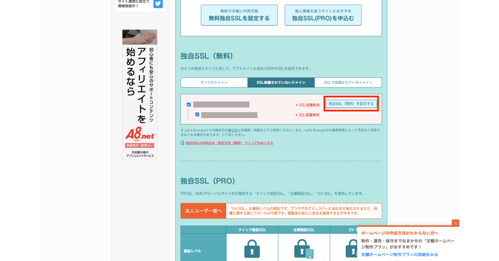Image resolution: width=499 pixels, height=261 pixels.
Task: Click the partially hidden EV SSL padlock icon
Action: [351, 249]
